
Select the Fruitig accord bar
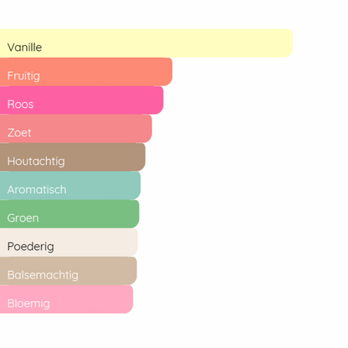(86, 72)
